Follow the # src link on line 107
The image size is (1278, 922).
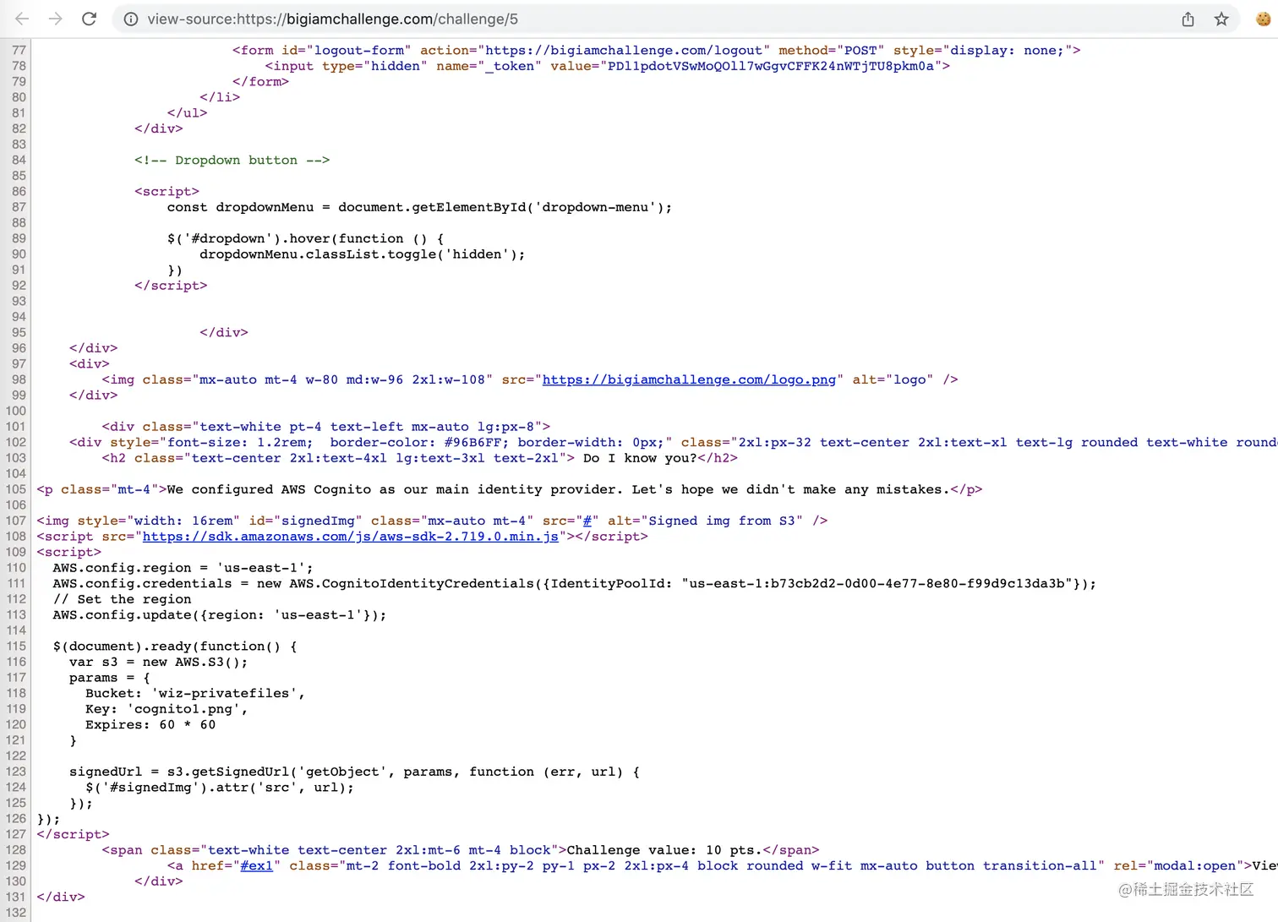587,521
